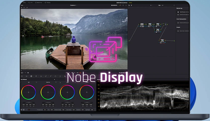The width and height of the screenshot is (210, 121).
Task: Click the Lift color wheel center point
Action: 29,92
